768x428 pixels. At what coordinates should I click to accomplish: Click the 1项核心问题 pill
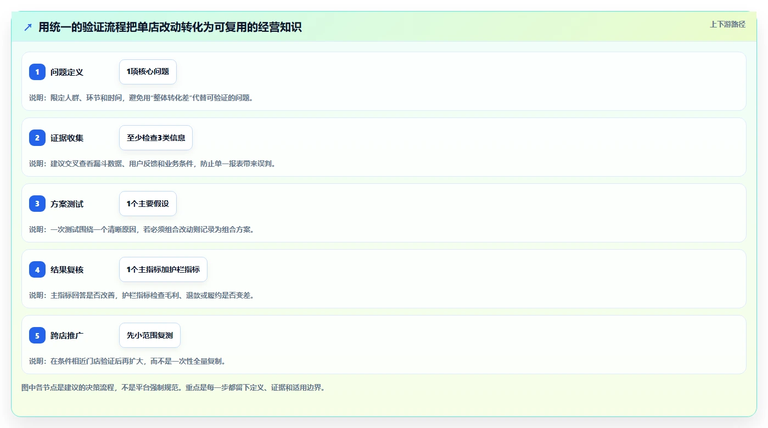148,72
